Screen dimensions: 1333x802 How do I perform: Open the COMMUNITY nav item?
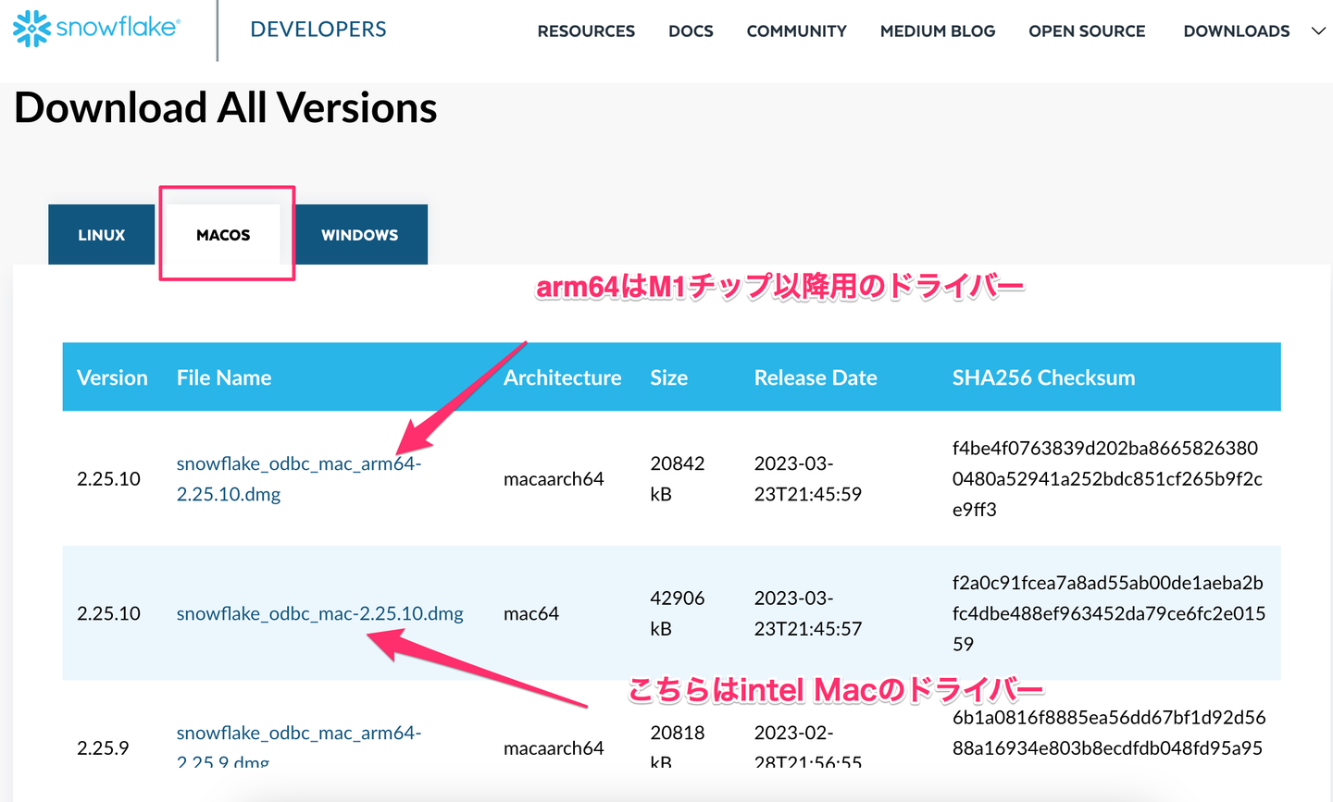796,31
